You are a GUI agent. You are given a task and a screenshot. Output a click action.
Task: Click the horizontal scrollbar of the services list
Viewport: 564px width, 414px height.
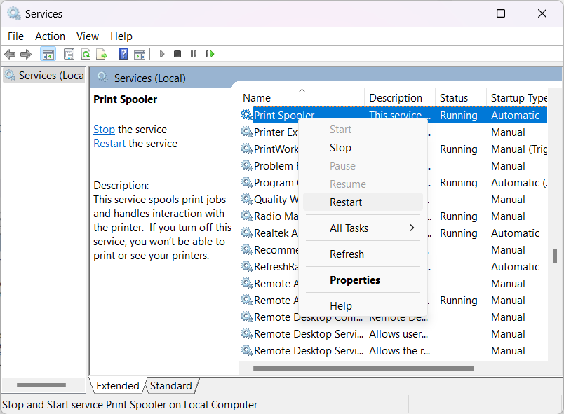pos(363,368)
